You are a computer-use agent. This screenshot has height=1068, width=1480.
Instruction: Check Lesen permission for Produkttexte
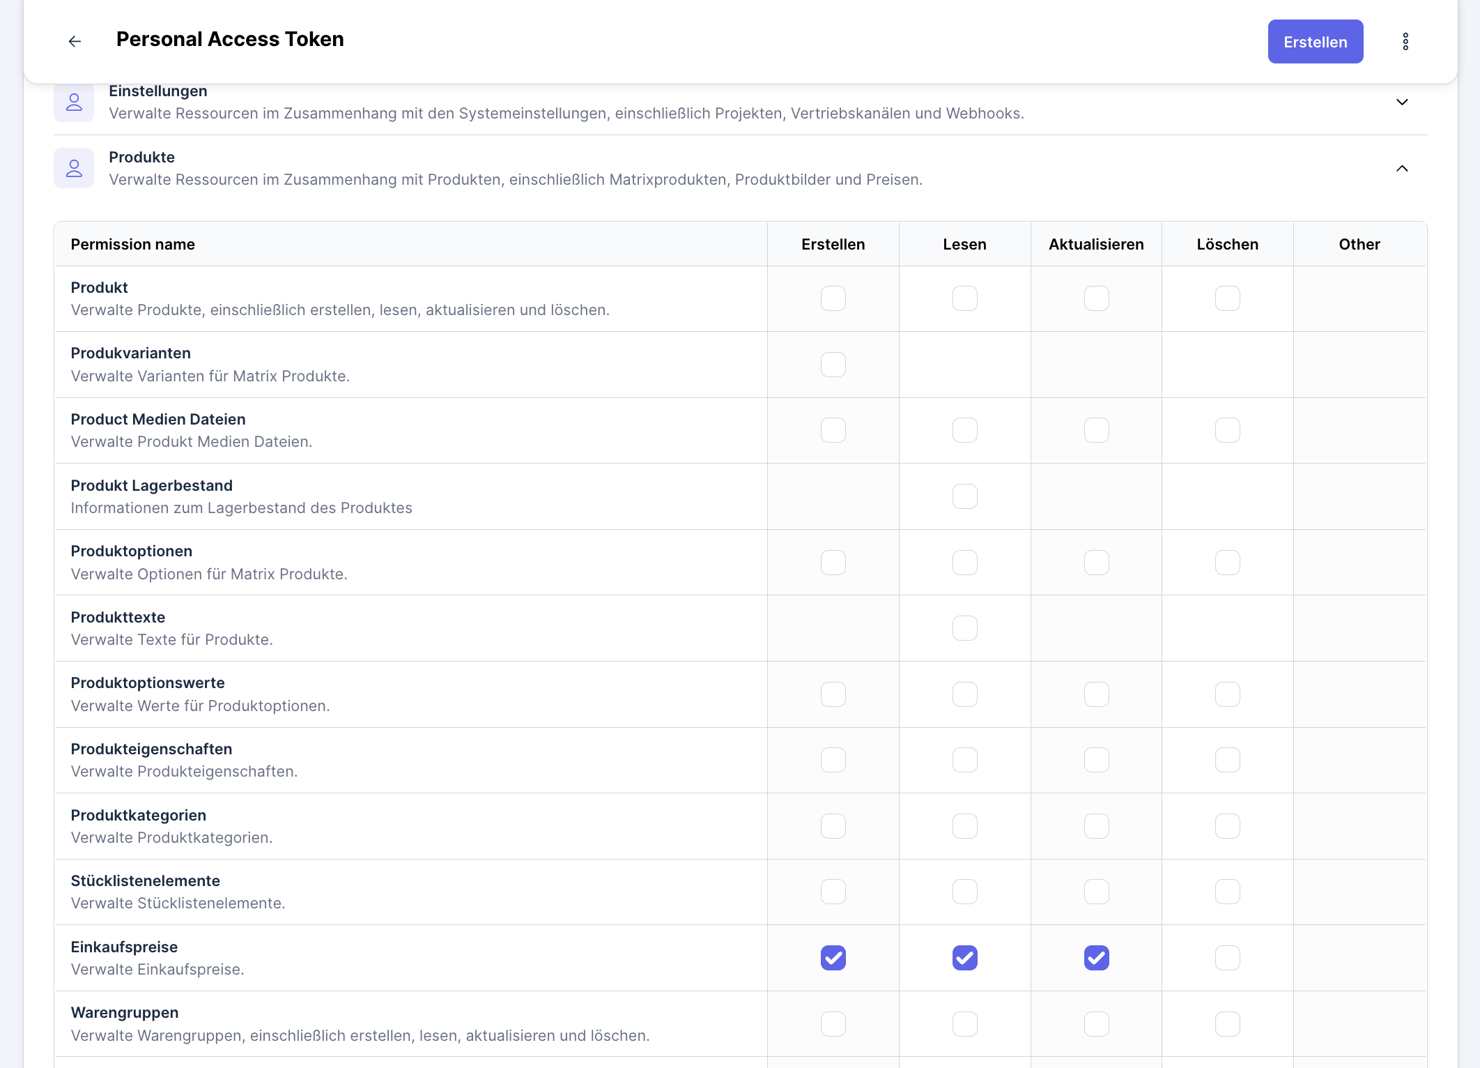[964, 627]
